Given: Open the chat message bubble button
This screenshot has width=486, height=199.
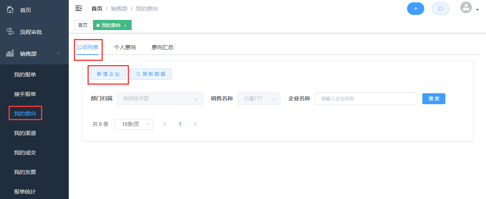Looking at the screenshot, I should (440, 9).
